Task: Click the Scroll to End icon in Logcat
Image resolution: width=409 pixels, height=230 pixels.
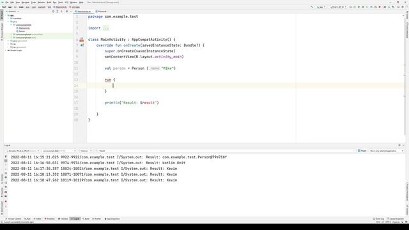Action: 6,161
